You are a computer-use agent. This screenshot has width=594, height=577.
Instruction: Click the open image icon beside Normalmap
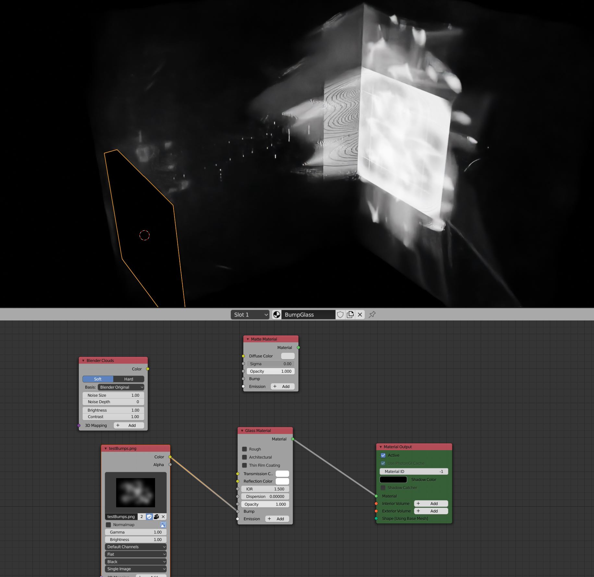(163, 525)
